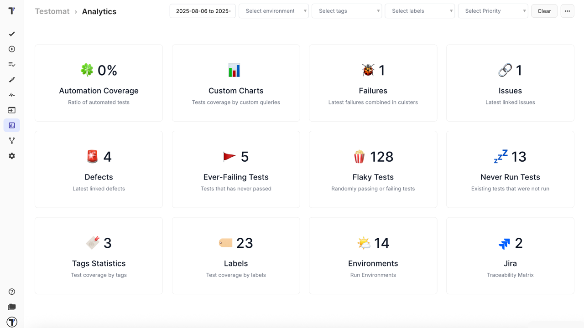Open the ellipsis options menu
The width and height of the screenshot is (584, 328).
(567, 11)
